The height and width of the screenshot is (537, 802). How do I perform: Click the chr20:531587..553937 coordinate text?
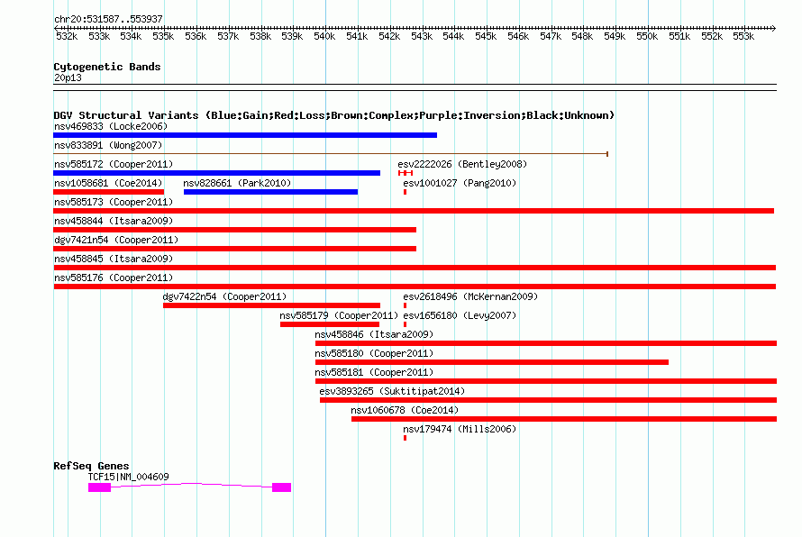tap(108, 20)
